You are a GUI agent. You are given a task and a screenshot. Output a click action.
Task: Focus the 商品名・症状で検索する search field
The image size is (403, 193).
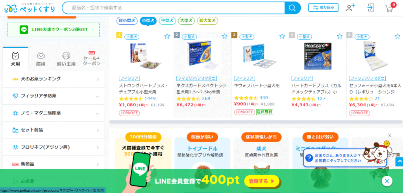click(x=173, y=8)
